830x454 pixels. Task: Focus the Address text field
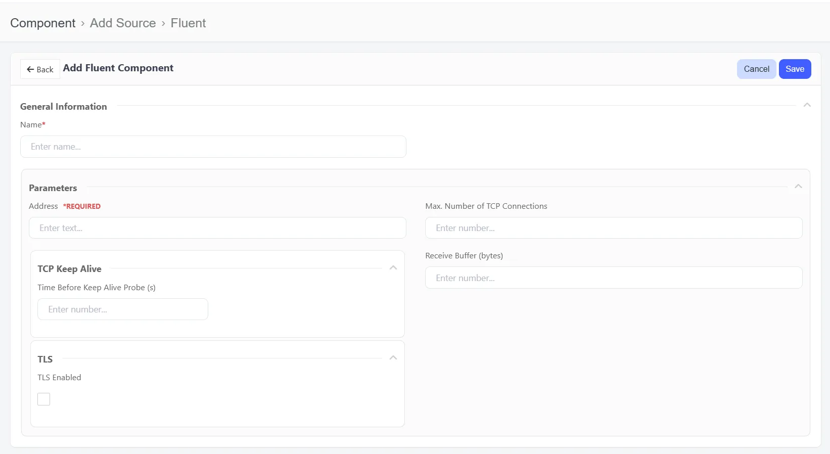[x=217, y=228]
